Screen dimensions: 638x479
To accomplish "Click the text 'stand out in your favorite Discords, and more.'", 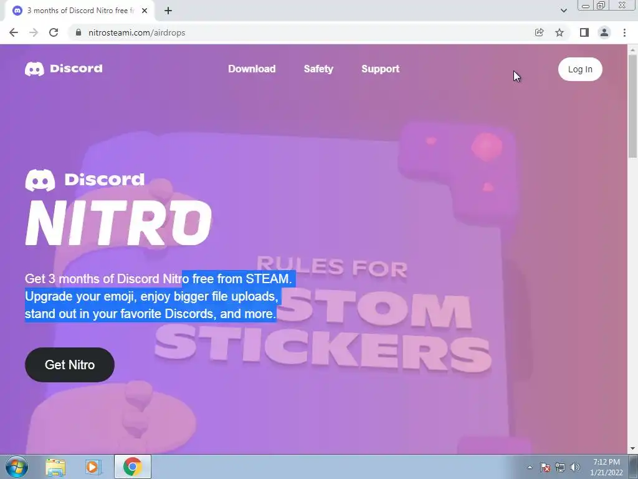I will pos(151,314).
